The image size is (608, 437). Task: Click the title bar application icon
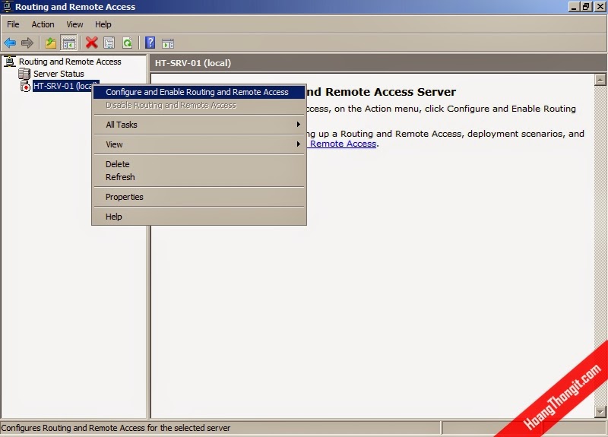[x=7, y=7]
